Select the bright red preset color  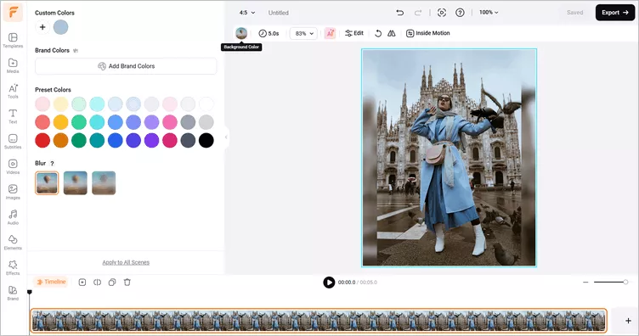pos(42,140)
